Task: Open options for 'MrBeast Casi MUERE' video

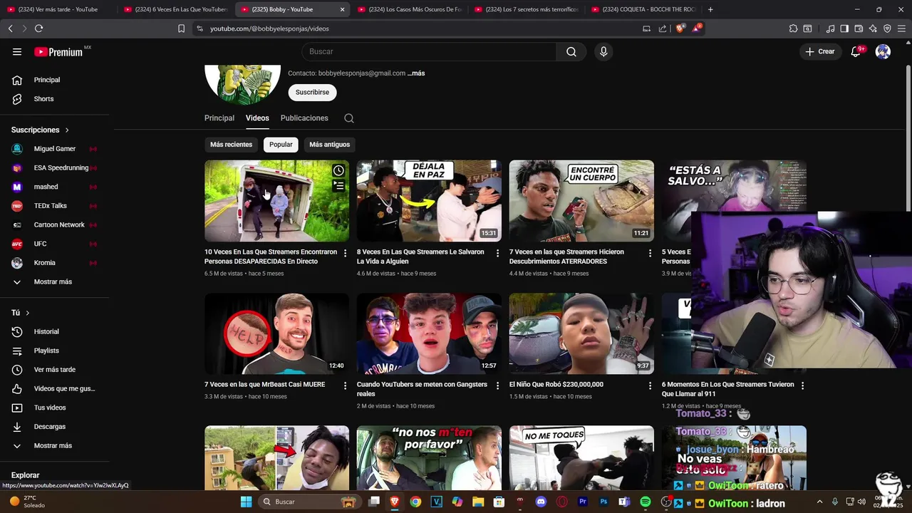Action: (x=345, y=385)
